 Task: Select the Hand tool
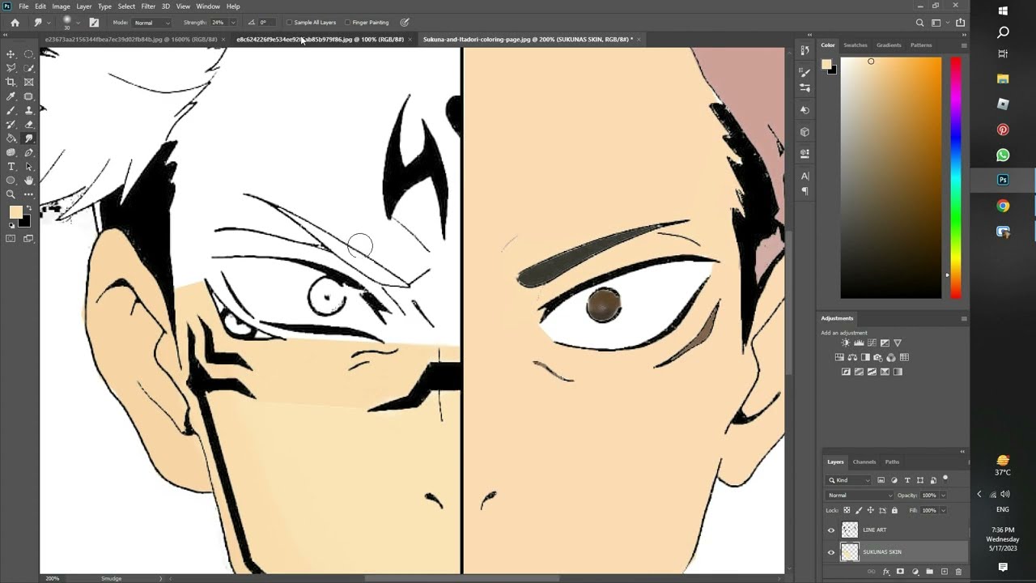pos(29,180)
